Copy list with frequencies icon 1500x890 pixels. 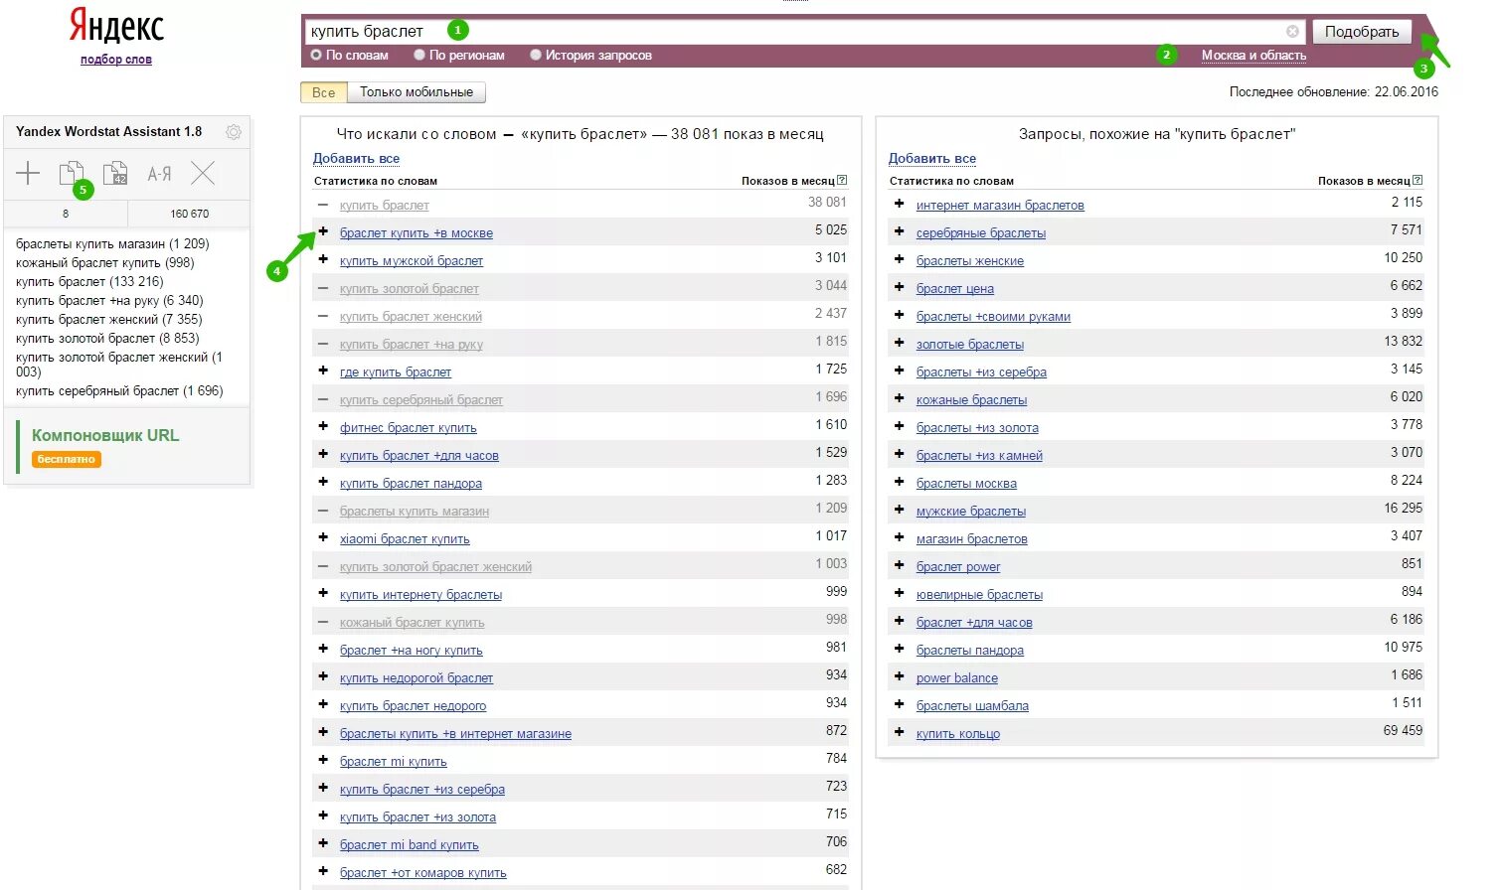click(x=115, y=174)
